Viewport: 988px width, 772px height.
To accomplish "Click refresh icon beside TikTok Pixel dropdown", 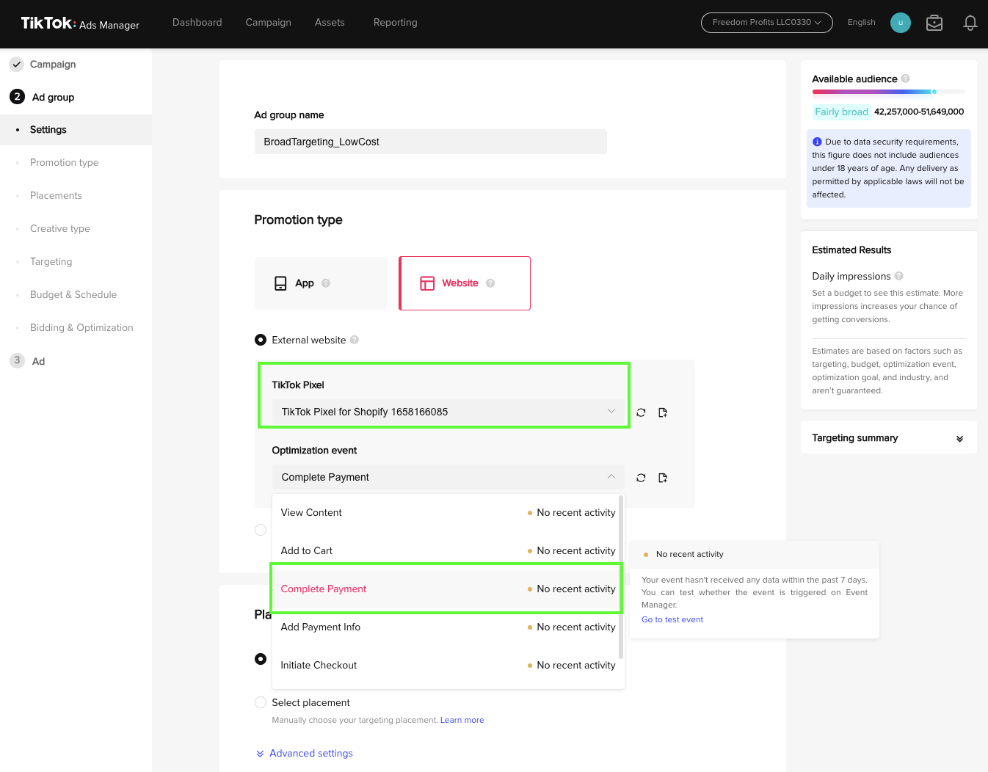I will click(641, 412).
